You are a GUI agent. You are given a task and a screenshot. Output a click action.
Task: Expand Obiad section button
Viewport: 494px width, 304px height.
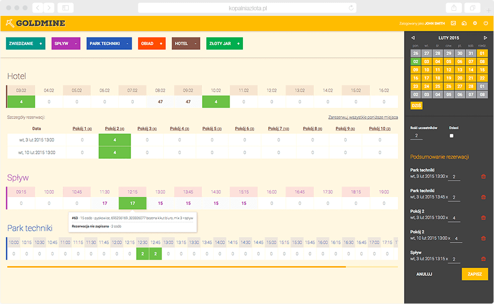pos(152,43)
